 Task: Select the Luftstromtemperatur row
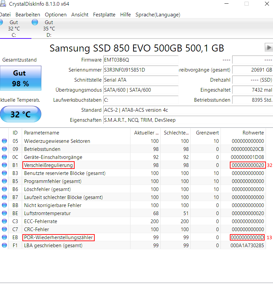[133, 213]
